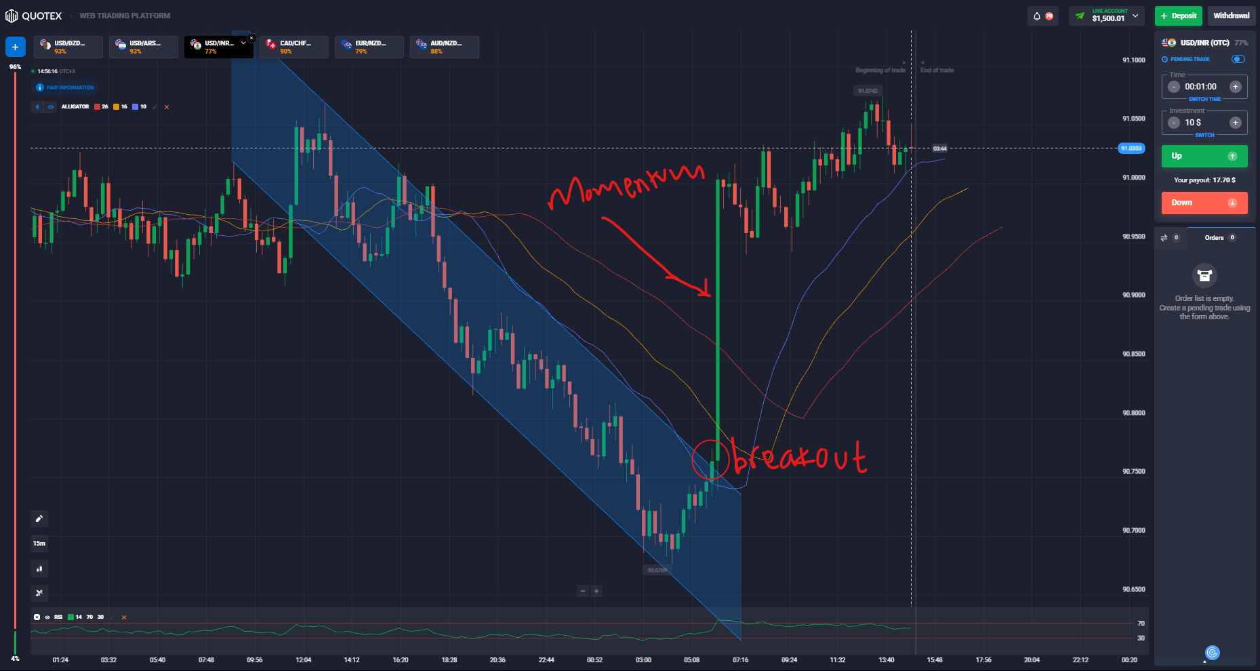Click the Your payout 17.70 $ text
1260x671 pixels.
[x=1204, y=180]
